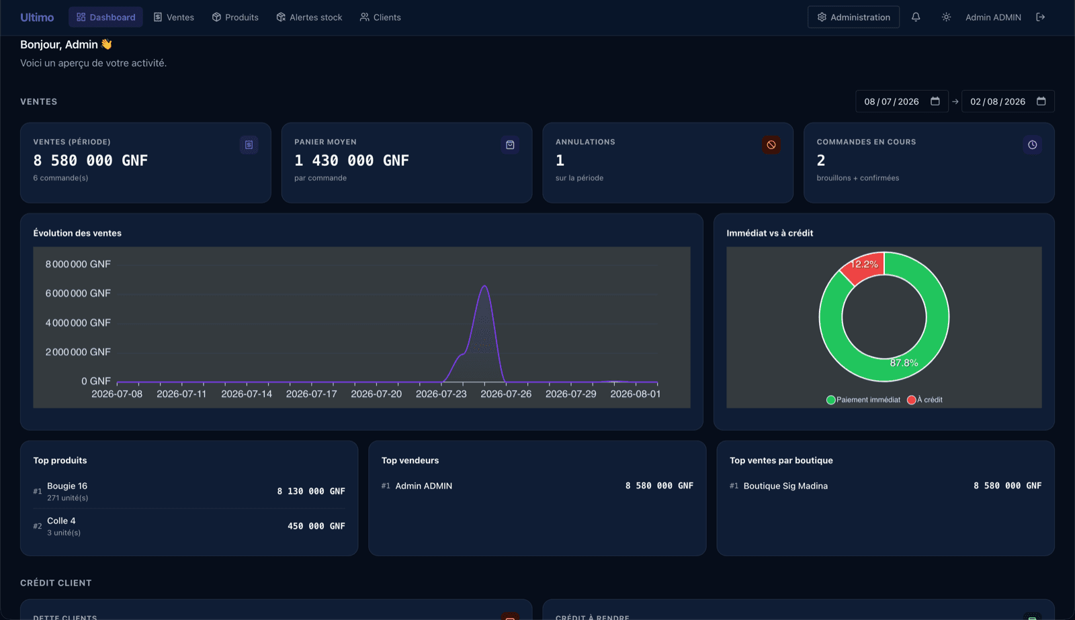Open the notifications bell

(x=916, y=17)
